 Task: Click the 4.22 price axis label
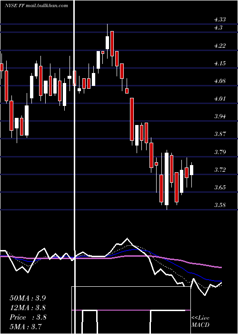(220, 46)
